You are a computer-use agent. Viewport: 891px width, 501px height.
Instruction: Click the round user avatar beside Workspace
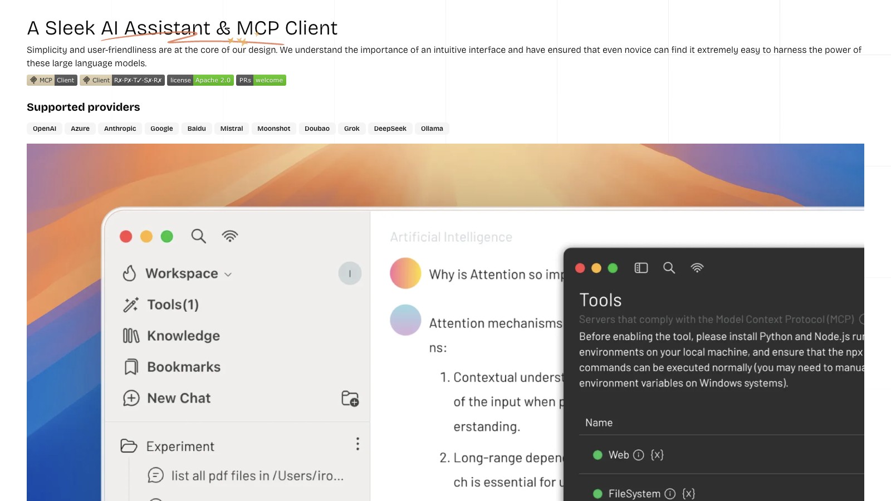[x=350, y=273]
